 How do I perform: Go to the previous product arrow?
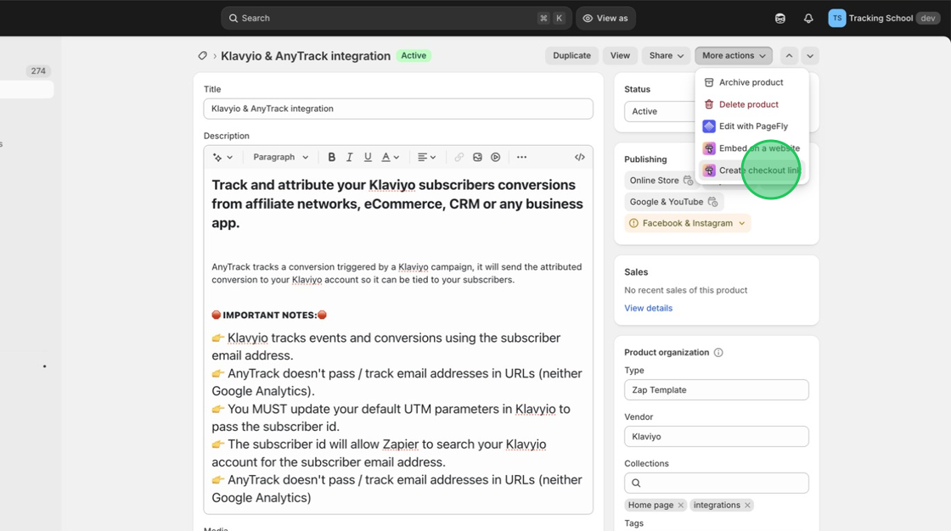pyautogui.click(x=789, y=56)
